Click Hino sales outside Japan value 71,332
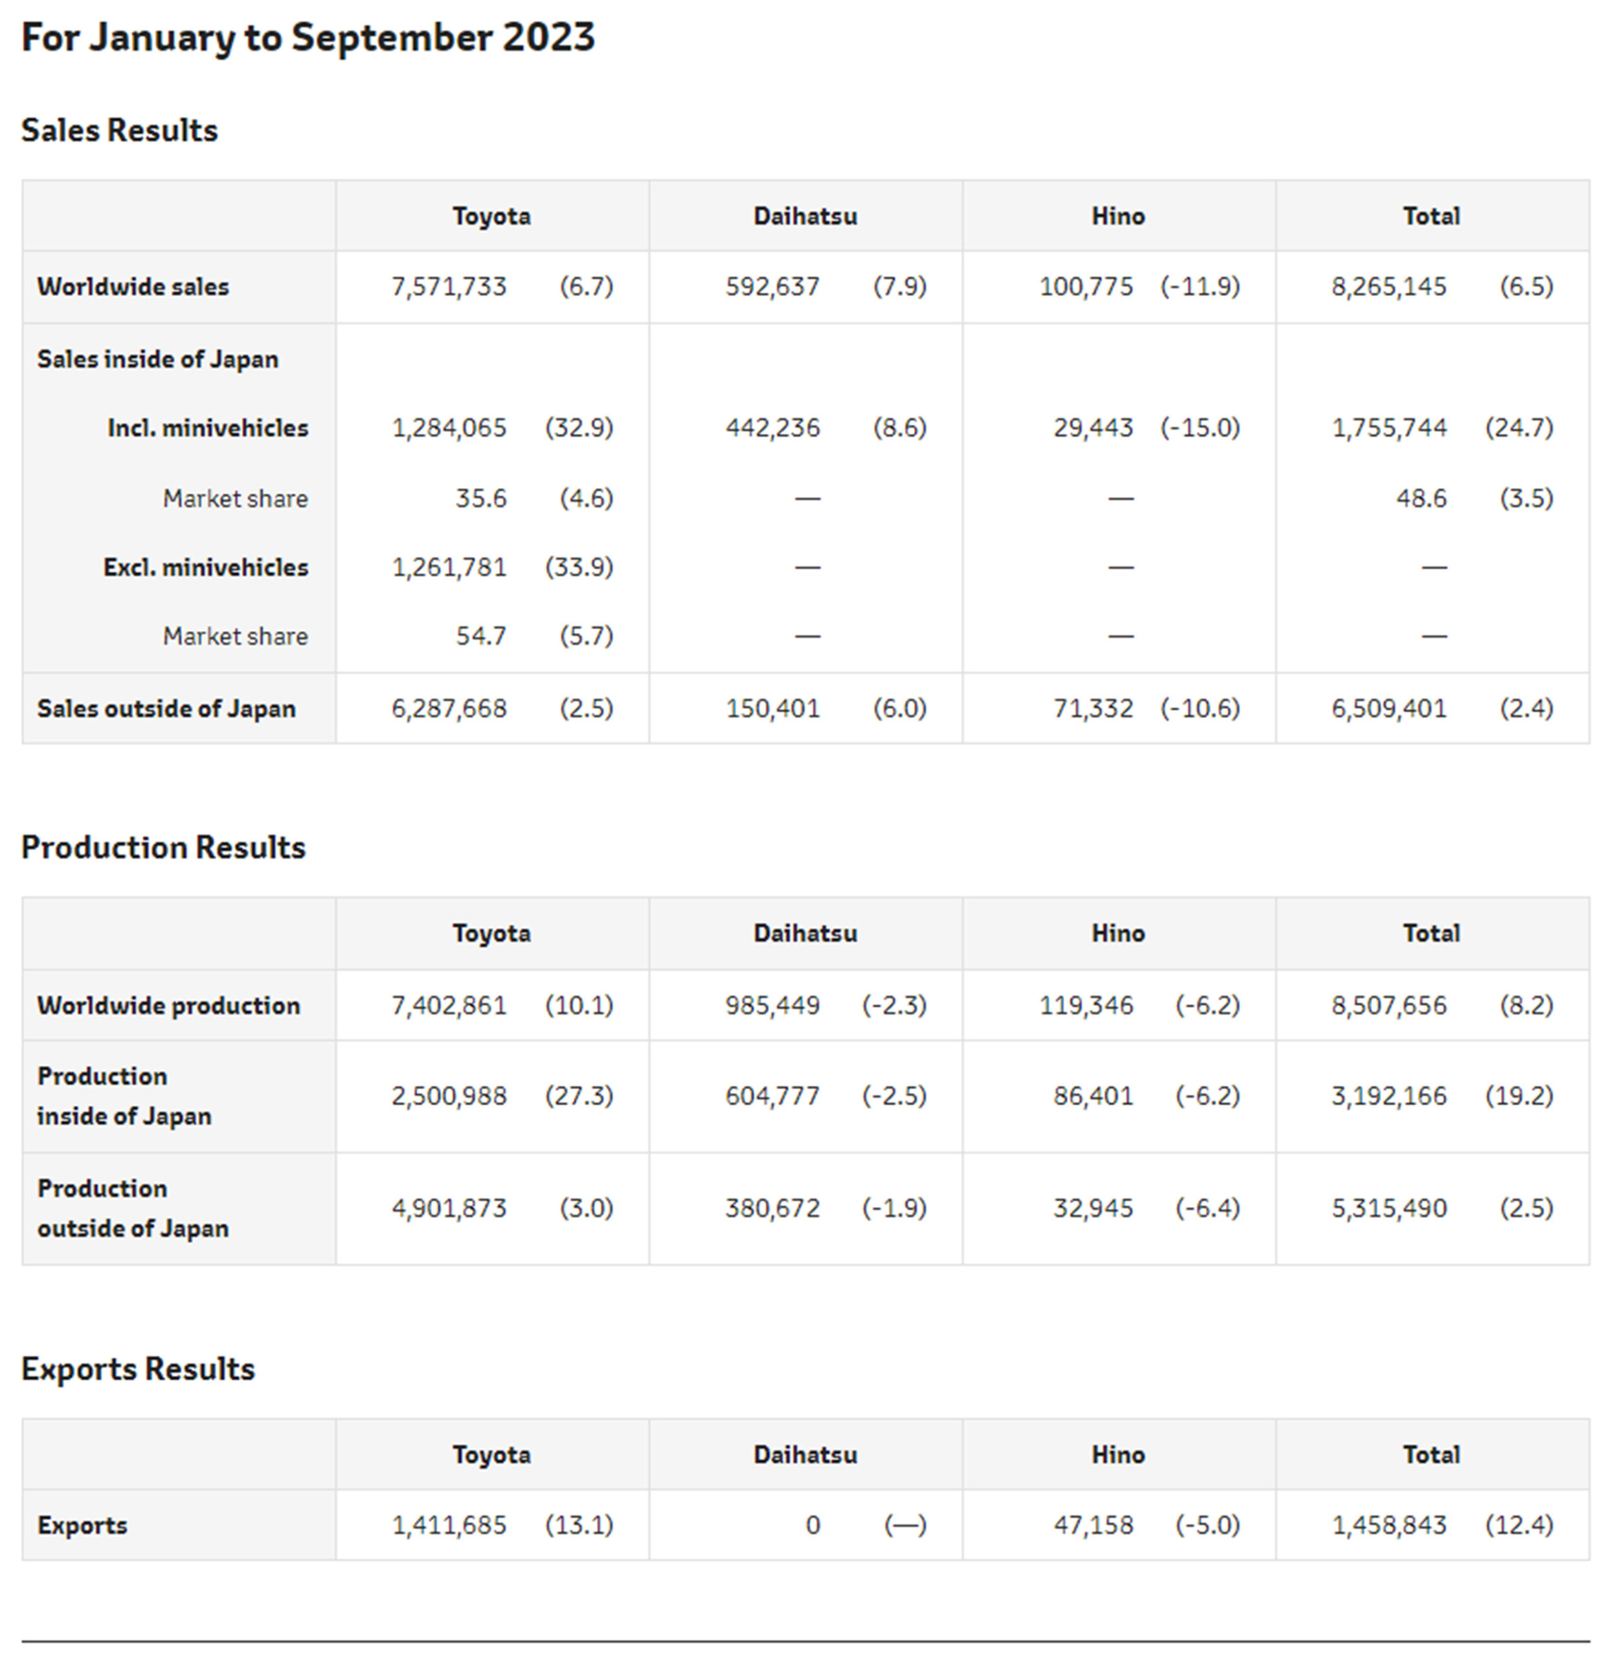The height and width of the screenshot is (1657, 1605). tap(1092, 709)
